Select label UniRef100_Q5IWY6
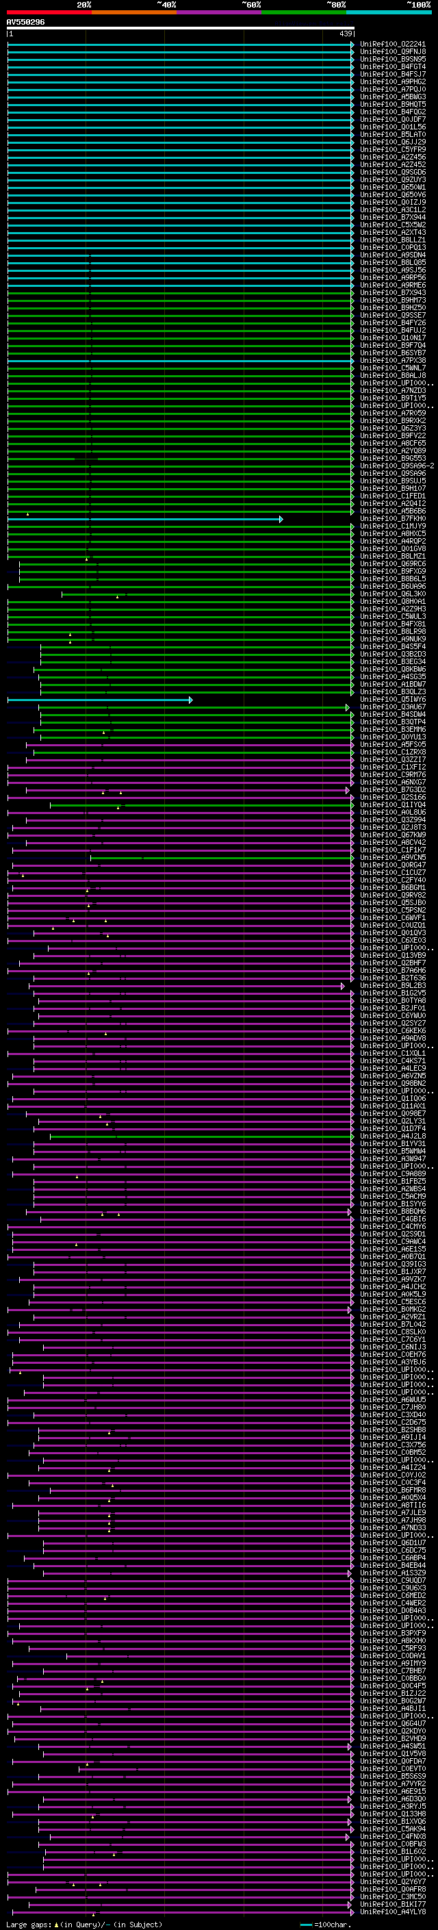This screenshot has height=1930, width=438. tap(393, 700)
